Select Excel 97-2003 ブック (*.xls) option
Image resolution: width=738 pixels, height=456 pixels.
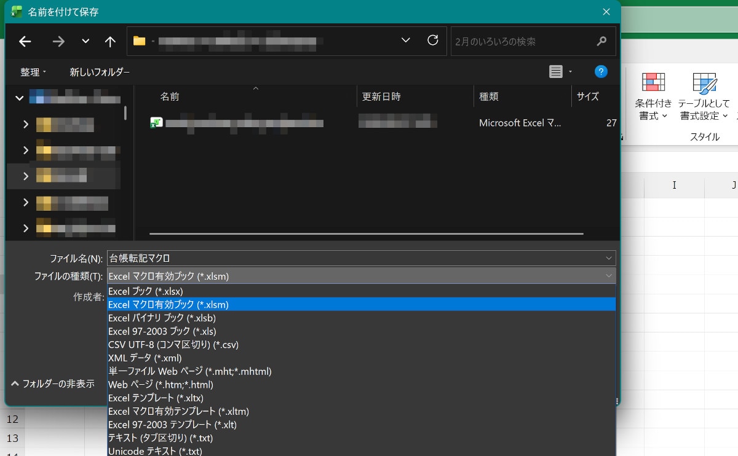(x=162, y=331)
